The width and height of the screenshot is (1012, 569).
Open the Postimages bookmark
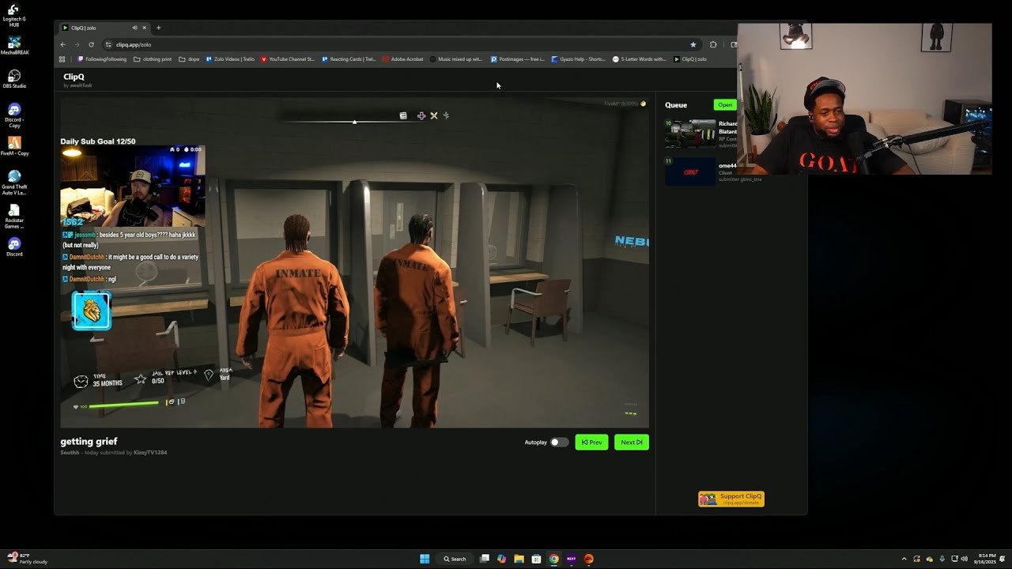518,59
